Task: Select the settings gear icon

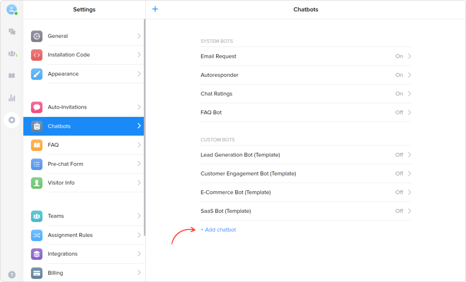Action: point(12,120)
